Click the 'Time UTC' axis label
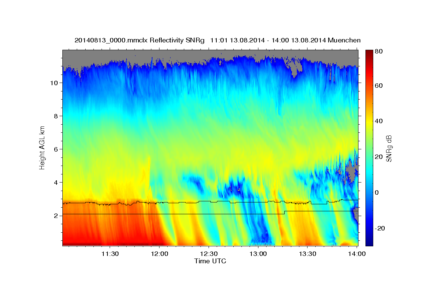This screenshot has height=295, width=443. pos(210,261)
